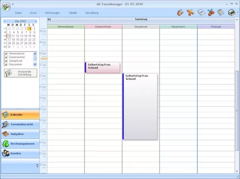Select the Spiegelsaal Geburtstag Frau Schmid appointment
240x179 pixels.
[140, 106]
